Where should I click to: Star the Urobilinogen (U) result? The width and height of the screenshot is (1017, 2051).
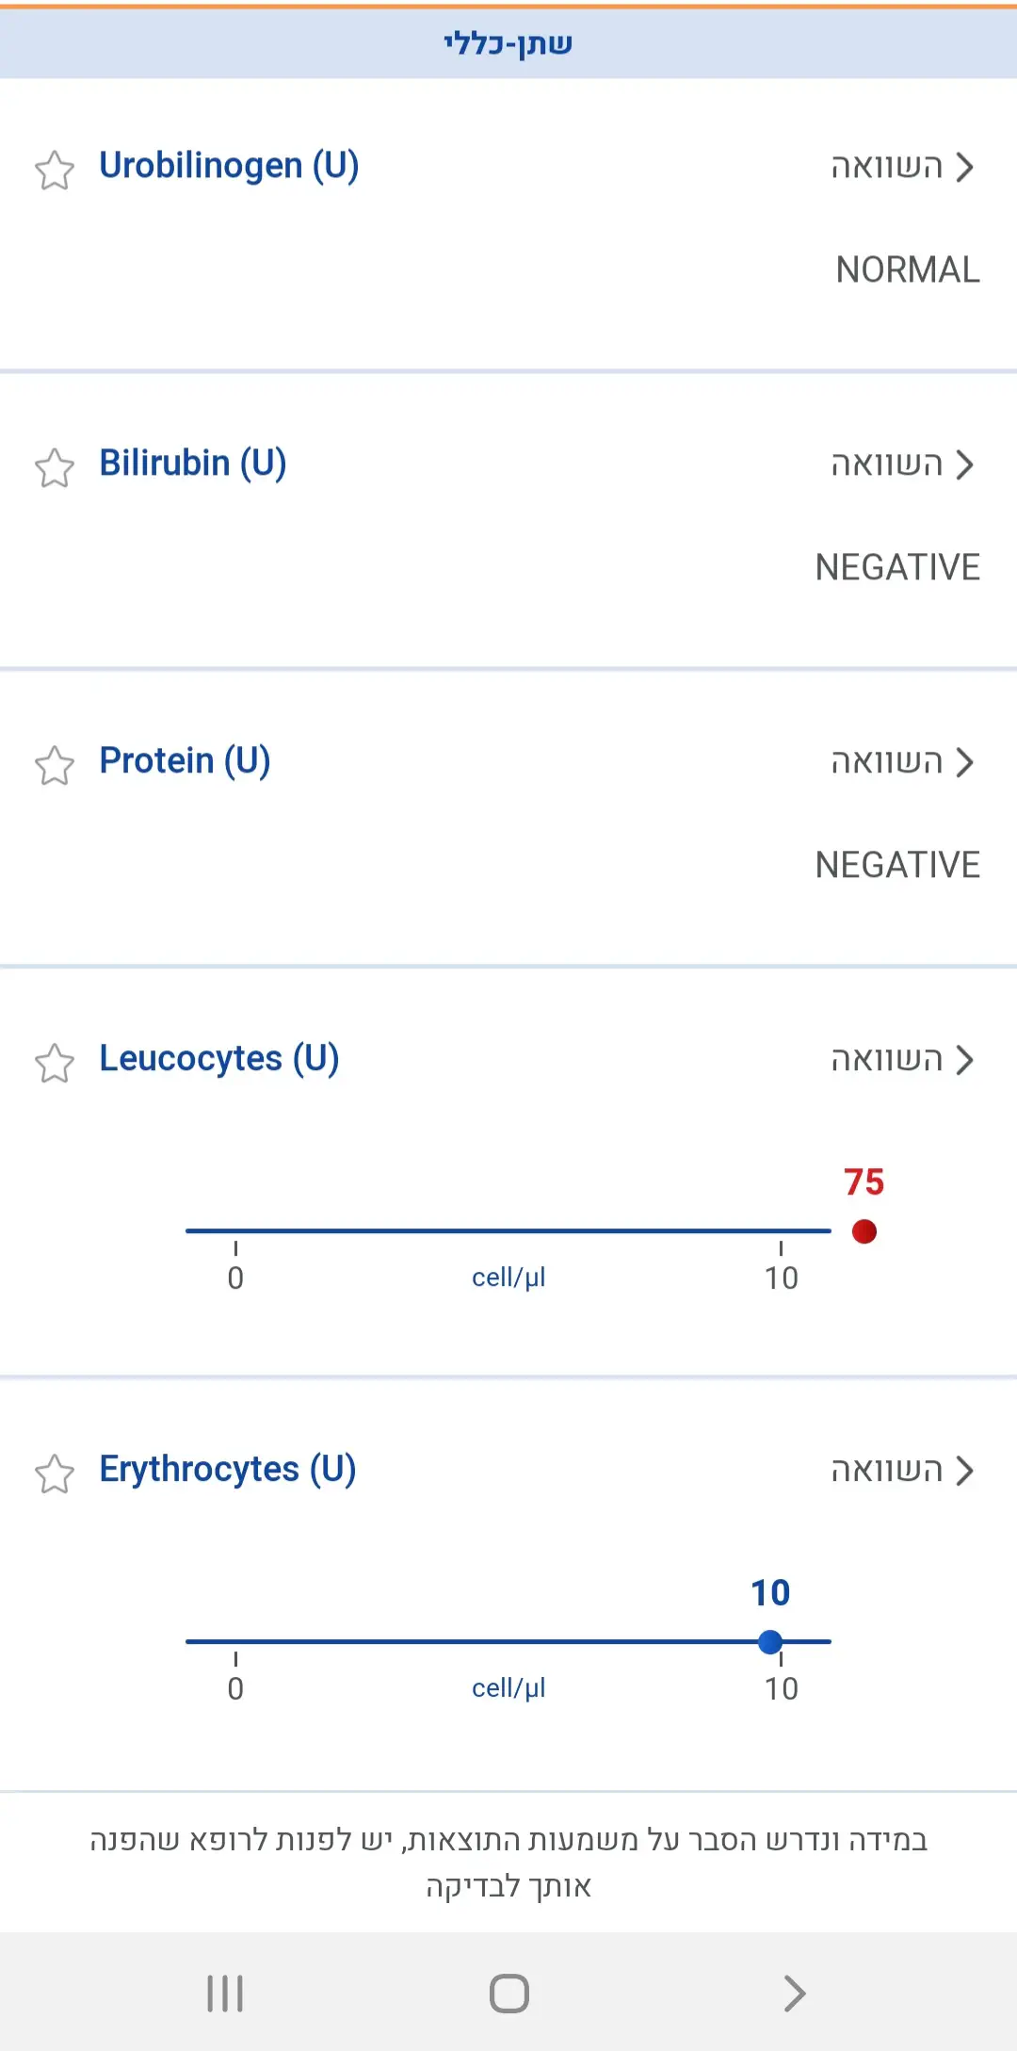(x=55, y=171)
